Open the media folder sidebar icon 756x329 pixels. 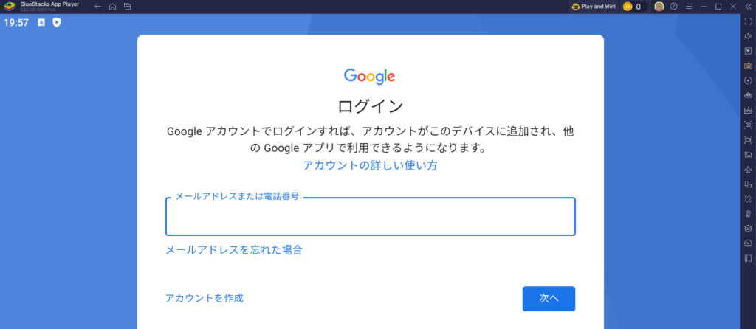748,154
